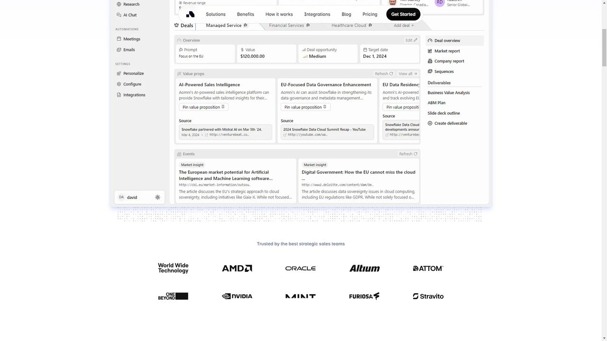607x341 pixels.
Task: Open AI Chat in the sidebar
Action: click(127, 15)
